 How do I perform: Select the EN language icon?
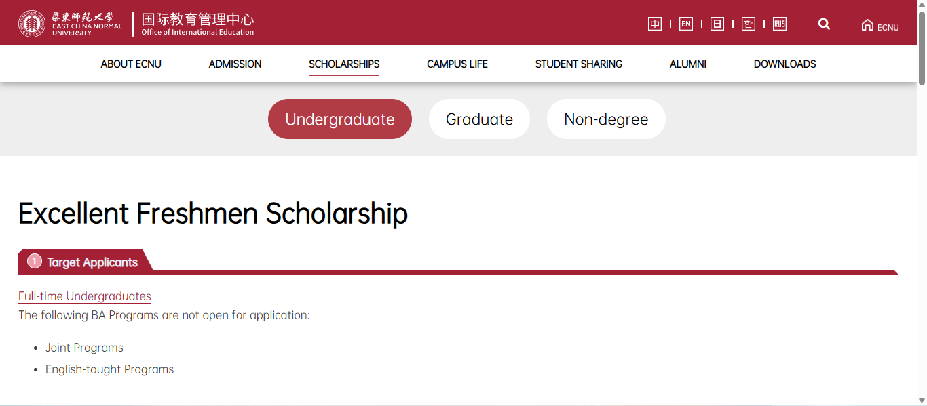tap(685, 23)
